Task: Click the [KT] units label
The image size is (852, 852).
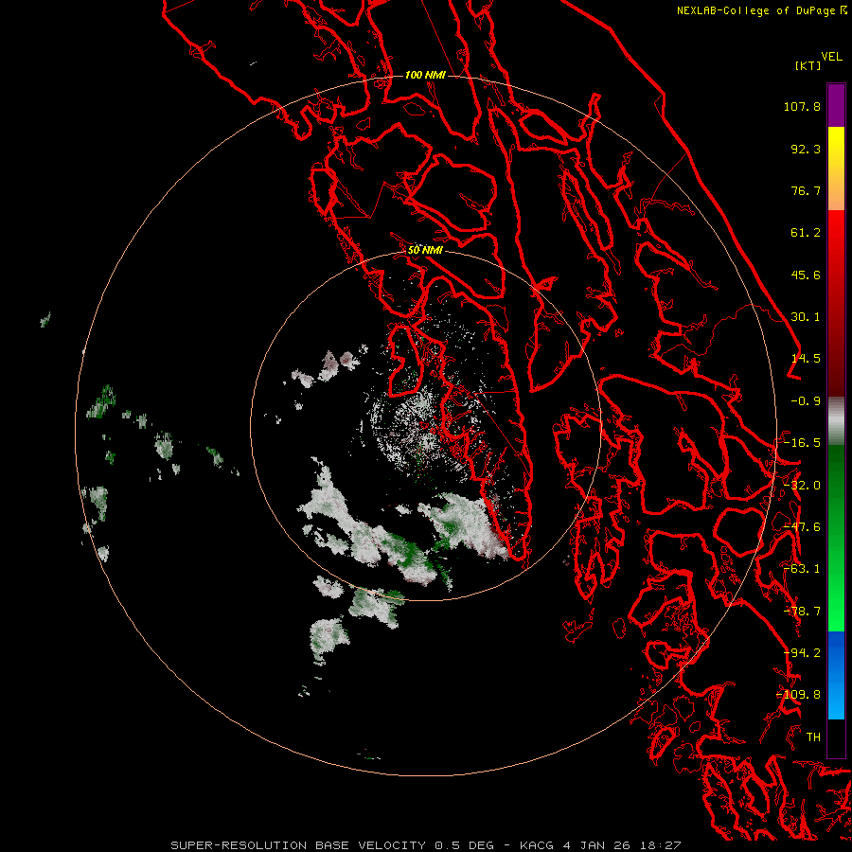Action: [x=808, y=65]
